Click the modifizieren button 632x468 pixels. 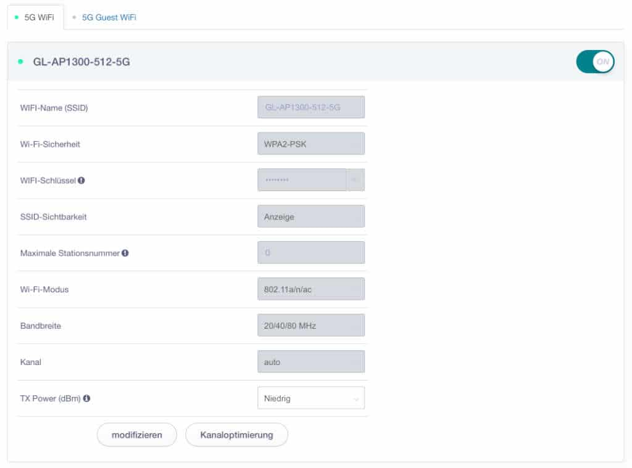click(136, 435)
